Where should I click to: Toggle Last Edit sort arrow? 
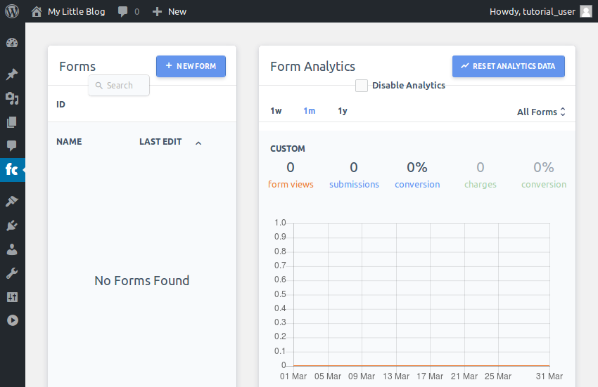(x=198, y=143)
